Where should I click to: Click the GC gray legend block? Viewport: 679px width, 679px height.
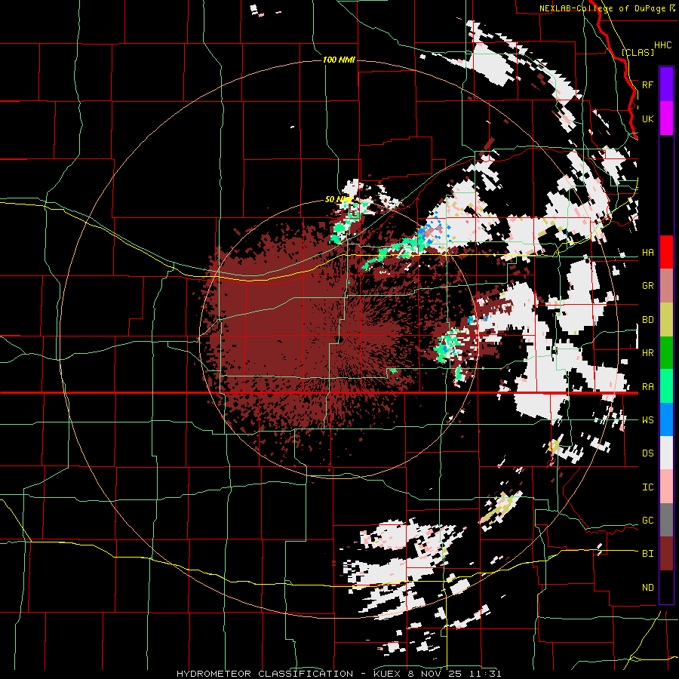click(666, 520)
